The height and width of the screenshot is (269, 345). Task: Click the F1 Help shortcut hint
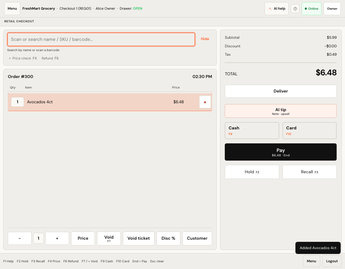click(x=8, y=261)
